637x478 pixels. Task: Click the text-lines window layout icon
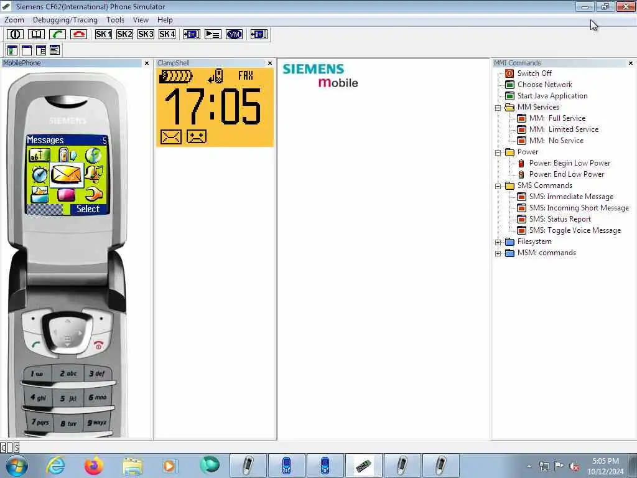[55, 50]
